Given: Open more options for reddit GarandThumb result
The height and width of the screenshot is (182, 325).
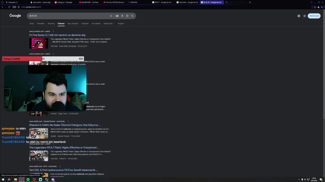Looking at the screenshot, I should 68,121.
